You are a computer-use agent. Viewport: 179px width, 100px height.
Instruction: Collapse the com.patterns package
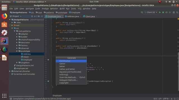15,31
